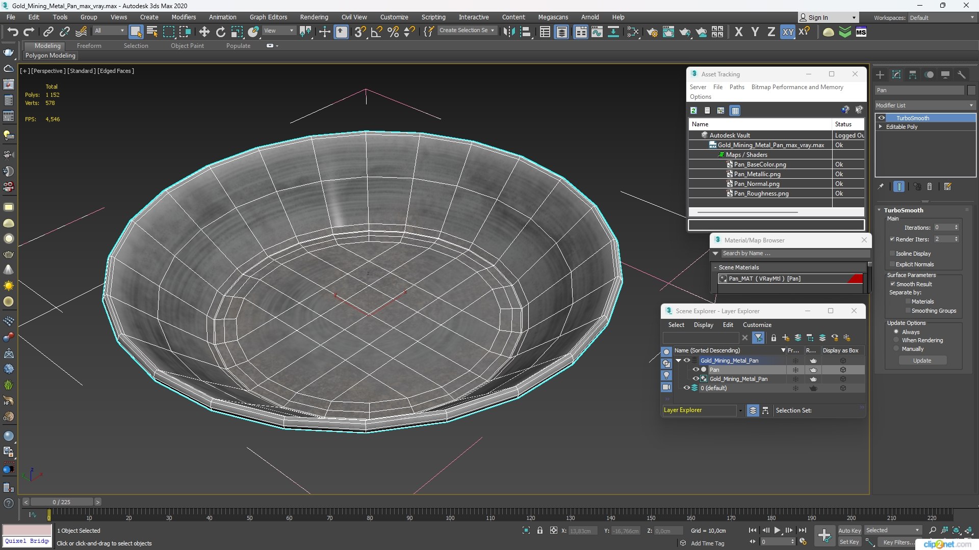Expand the Editable Poly modifier entry
979x550 pixels.
point(881,127)
